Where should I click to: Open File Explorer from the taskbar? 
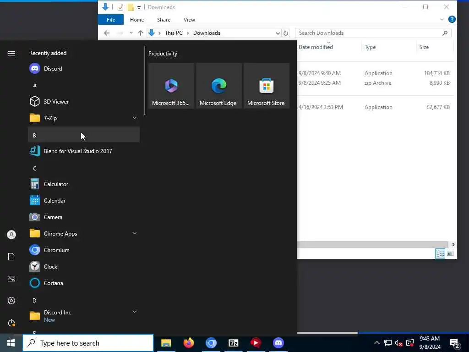(166, 343)
